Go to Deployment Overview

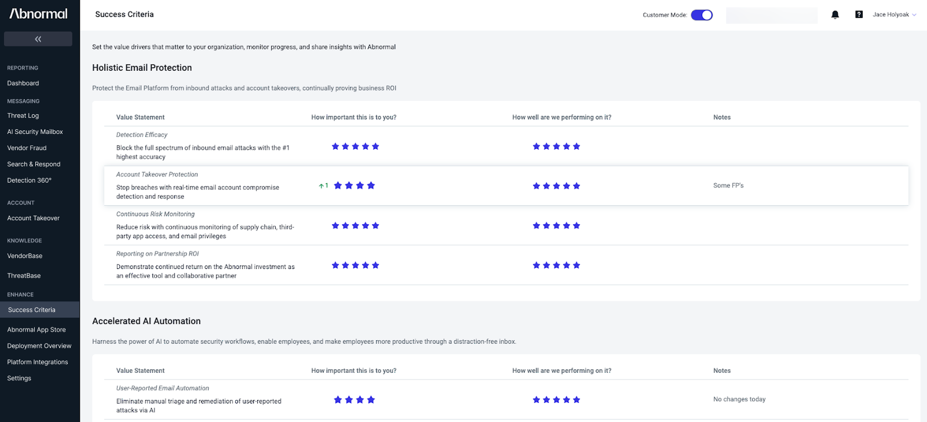pos(39,346)
